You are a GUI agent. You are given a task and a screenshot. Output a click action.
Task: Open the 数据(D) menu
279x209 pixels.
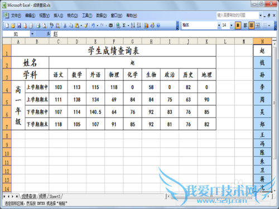102,16
